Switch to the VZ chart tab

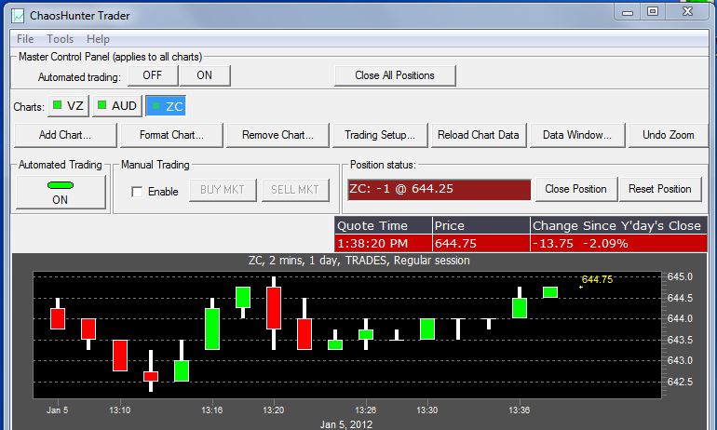(68, 106)
